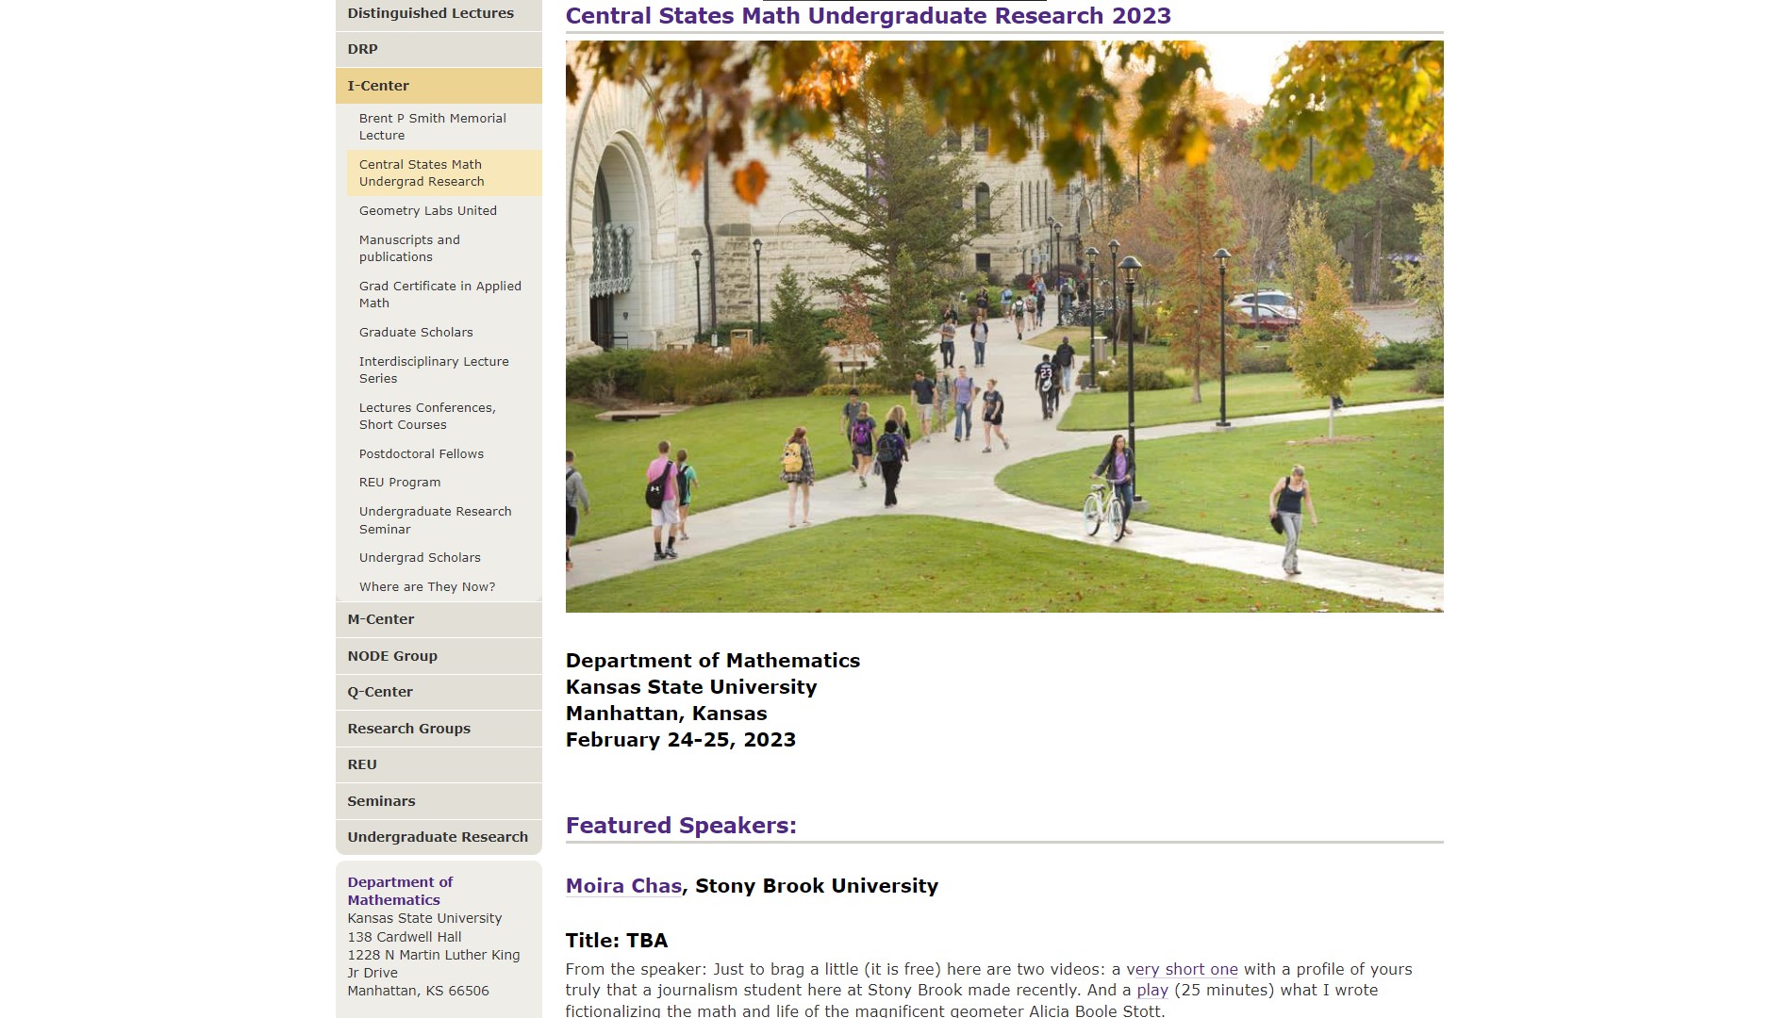Viewport: 1789px width, 1018px height.
Task: Expand the M-Center section
Action: [x=381, y=619]
